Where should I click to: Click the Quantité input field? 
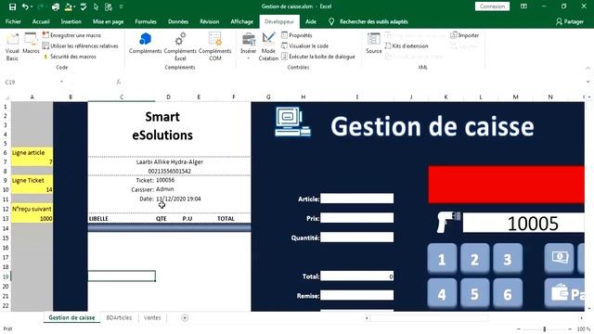pyautogui.click(x=356, y=238)
